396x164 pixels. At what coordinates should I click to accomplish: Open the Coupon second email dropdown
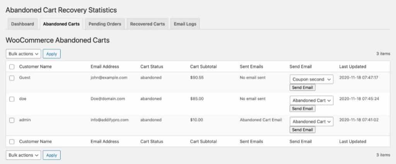[x=311, y=79]
